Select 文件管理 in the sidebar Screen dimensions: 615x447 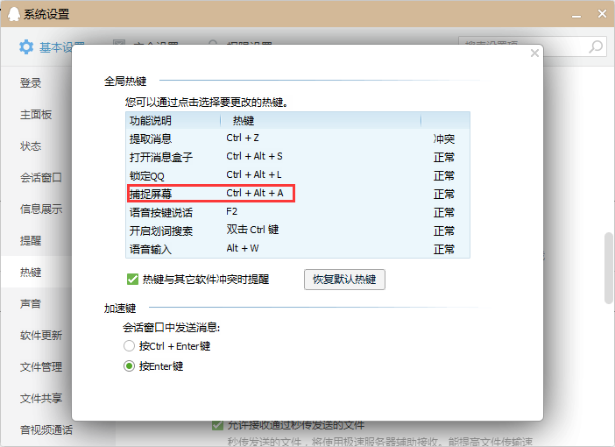[41, 367]
